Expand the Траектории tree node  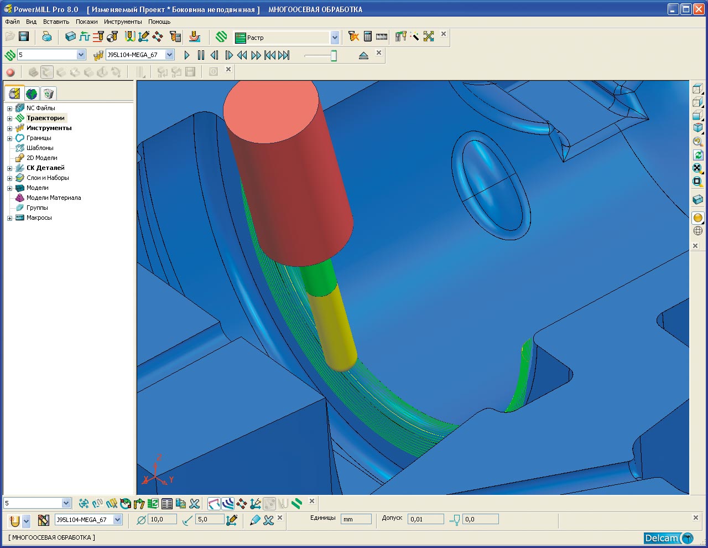point(9,118)
